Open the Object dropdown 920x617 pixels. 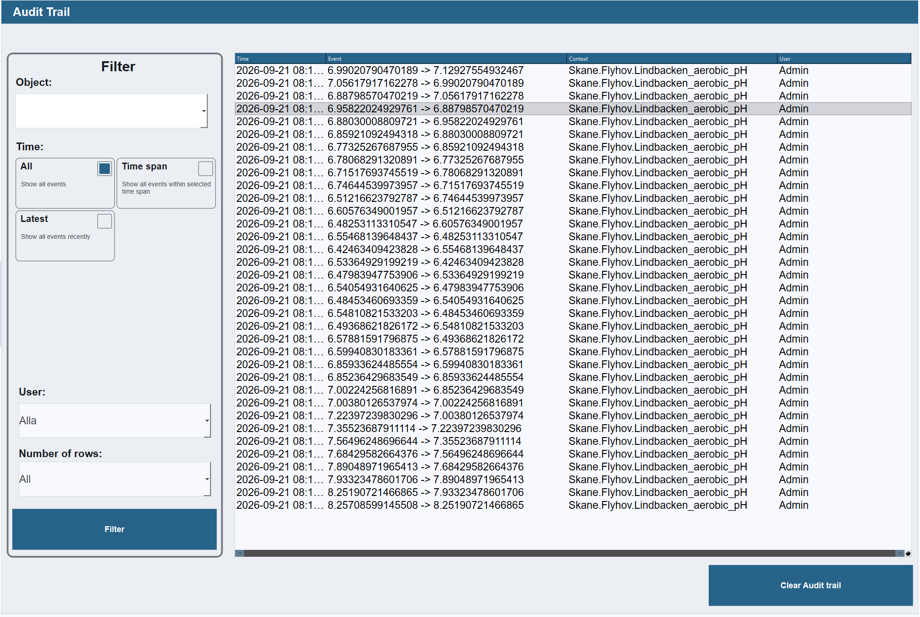click(x=112, y=111)
